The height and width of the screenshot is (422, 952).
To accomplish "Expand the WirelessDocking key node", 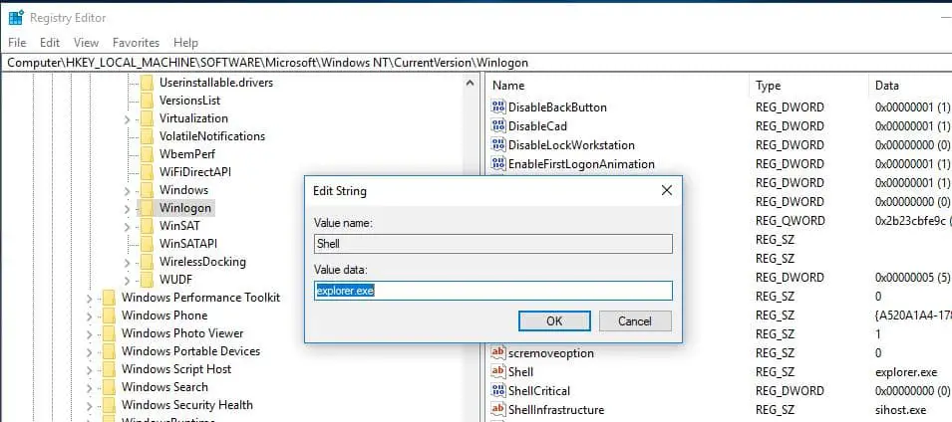I will [x=127, y=263].
